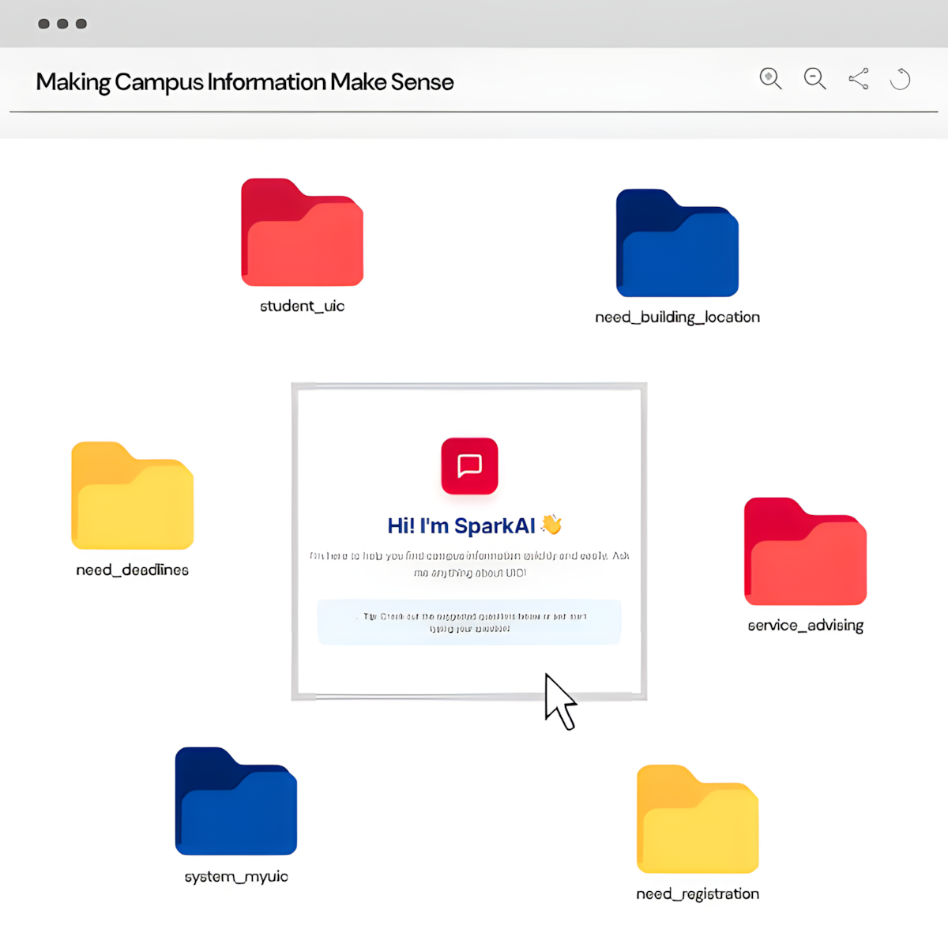Click the need_building_location label text

(678, 318)
